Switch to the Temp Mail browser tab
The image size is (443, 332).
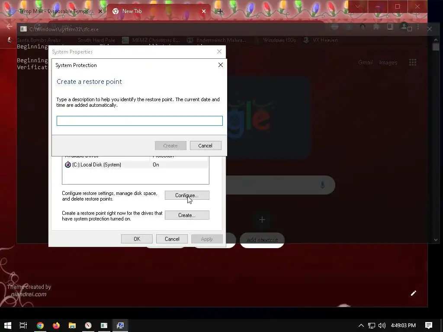55,11
